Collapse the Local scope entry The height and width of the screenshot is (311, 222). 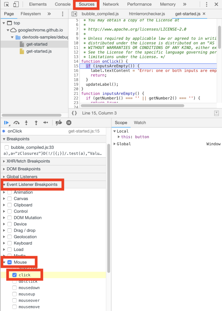114,131
